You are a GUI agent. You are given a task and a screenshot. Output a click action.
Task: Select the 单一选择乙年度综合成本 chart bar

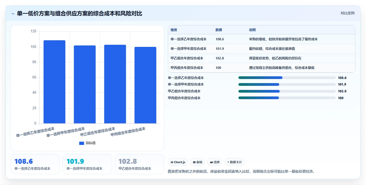(54, 82)
